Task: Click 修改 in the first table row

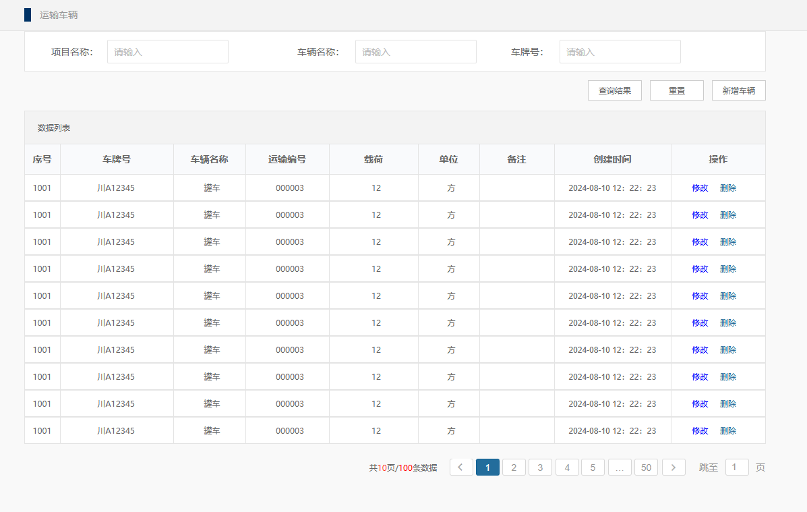Action: [x=700, y=188]
